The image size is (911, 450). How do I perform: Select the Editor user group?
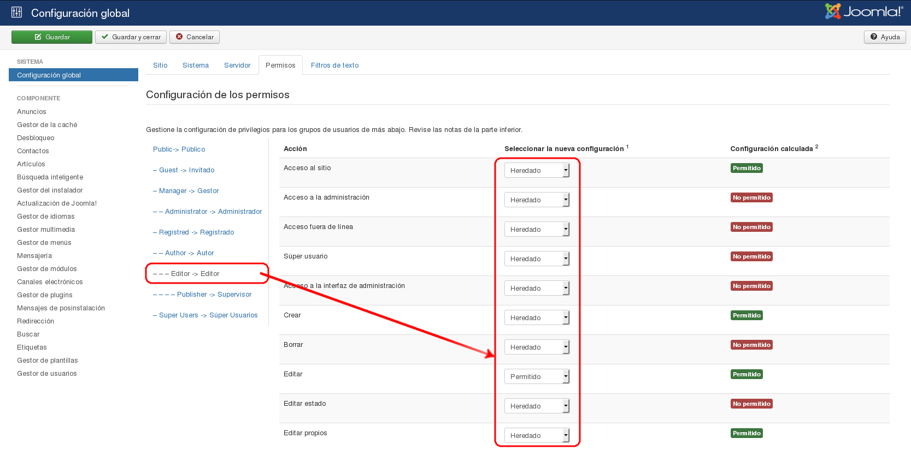point(195,274)
